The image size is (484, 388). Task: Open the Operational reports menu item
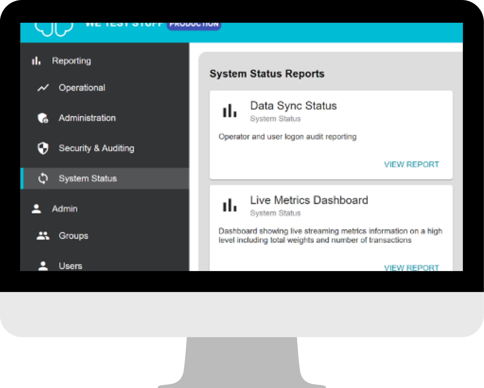[82, 88]
